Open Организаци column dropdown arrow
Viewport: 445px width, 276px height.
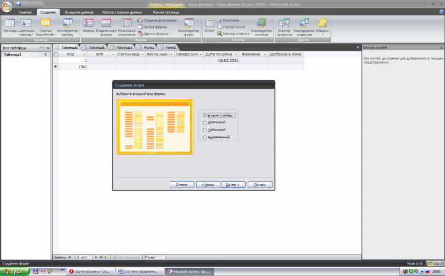[142, 54]
